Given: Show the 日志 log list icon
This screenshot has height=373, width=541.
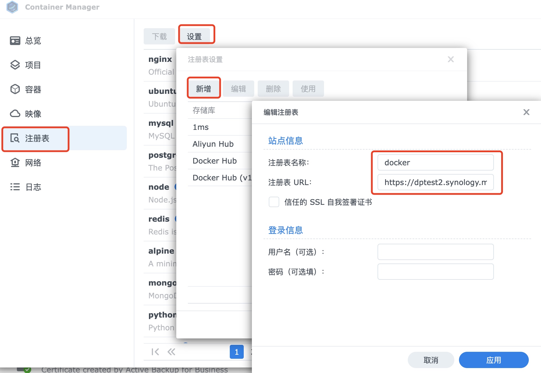Looking at the screenshot, I should (15, 187).
